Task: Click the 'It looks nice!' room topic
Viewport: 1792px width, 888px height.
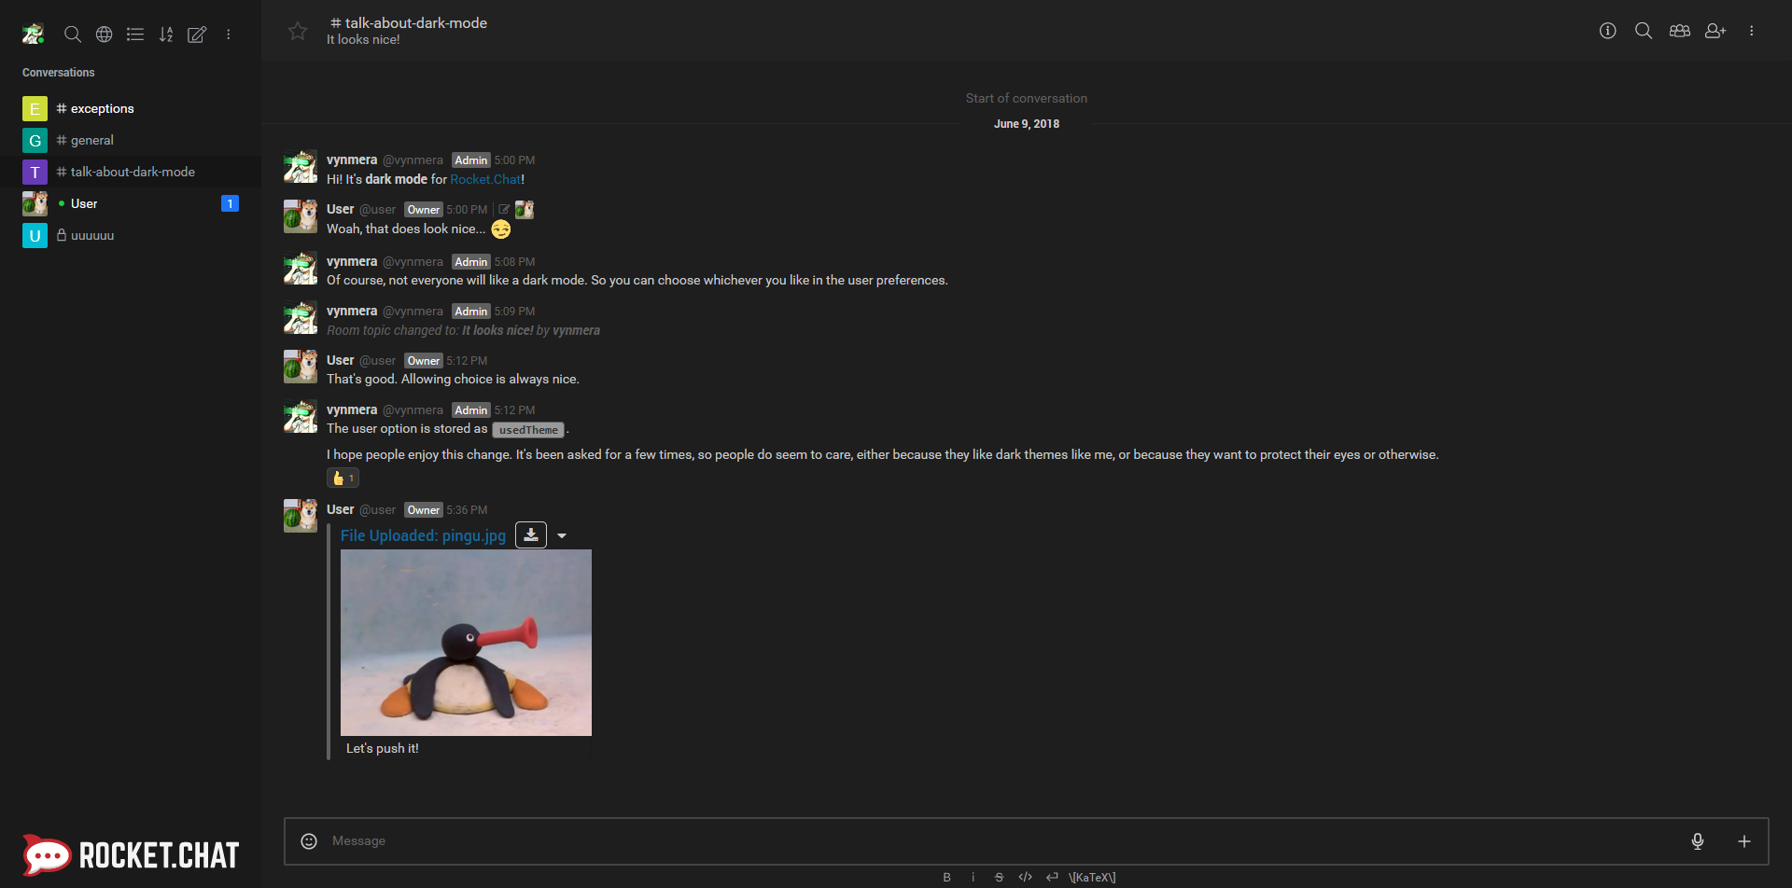Action: [363, 39]
